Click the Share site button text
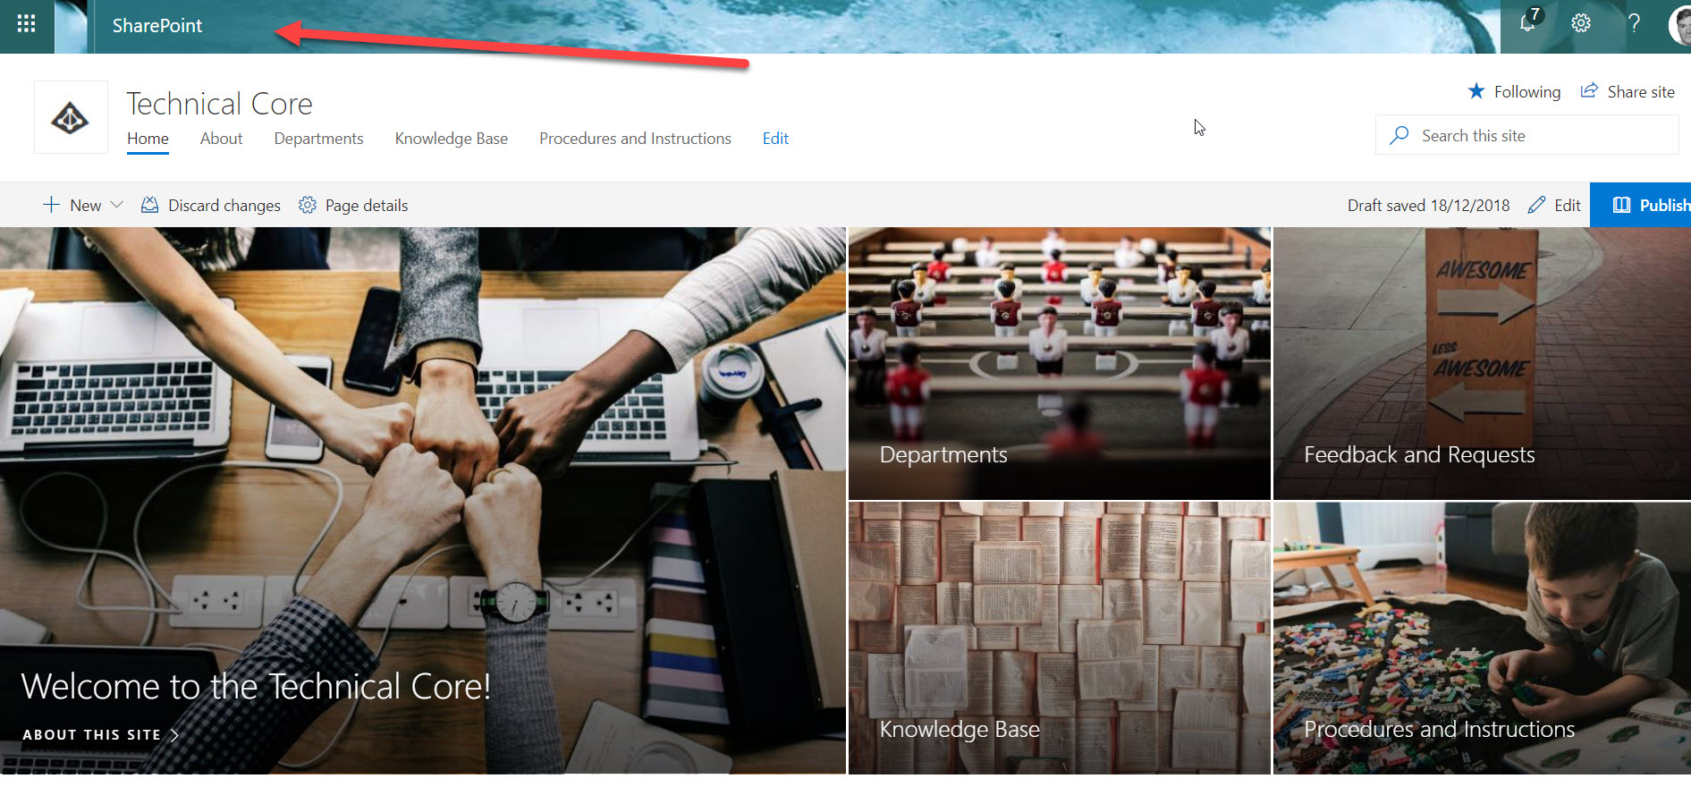This screenshot has height=804, width=1691. coord(1641,91)
